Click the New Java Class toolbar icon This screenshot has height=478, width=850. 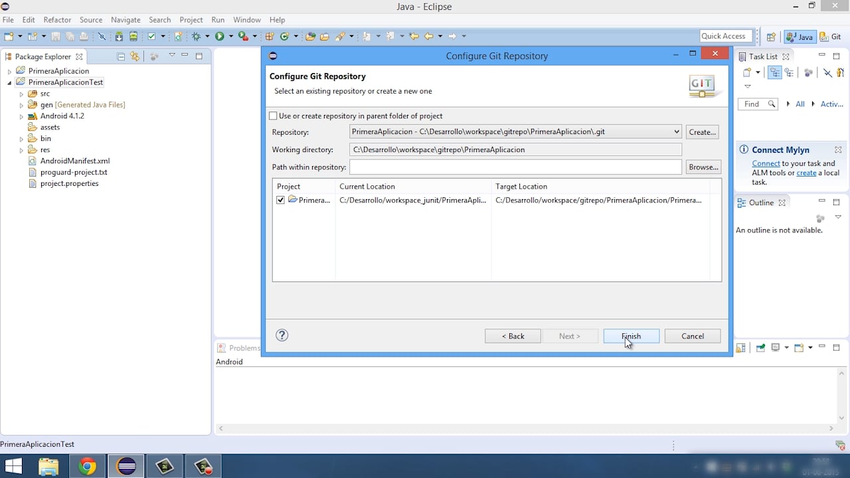tap(285, 37)
